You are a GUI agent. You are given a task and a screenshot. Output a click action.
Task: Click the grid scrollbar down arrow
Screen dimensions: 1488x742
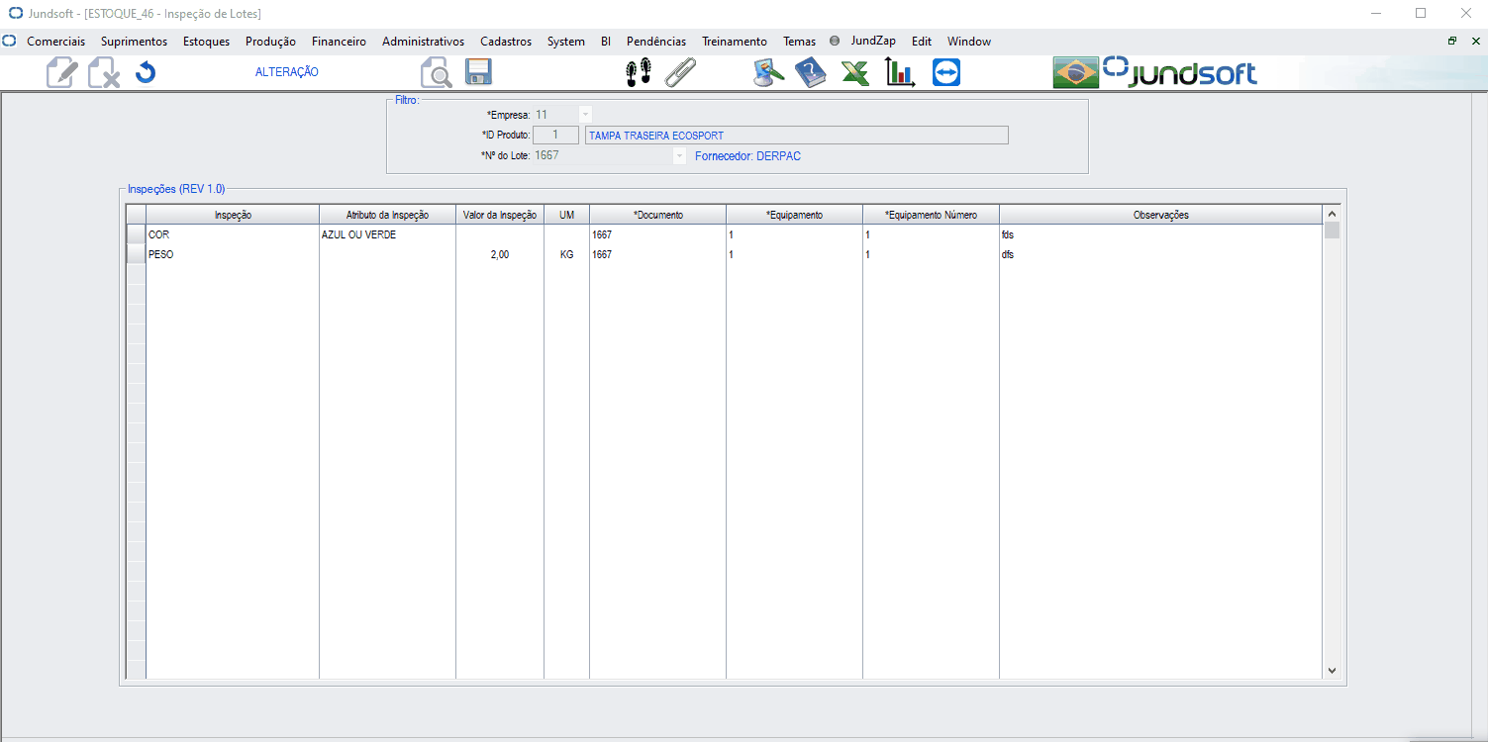(1332, 670)
